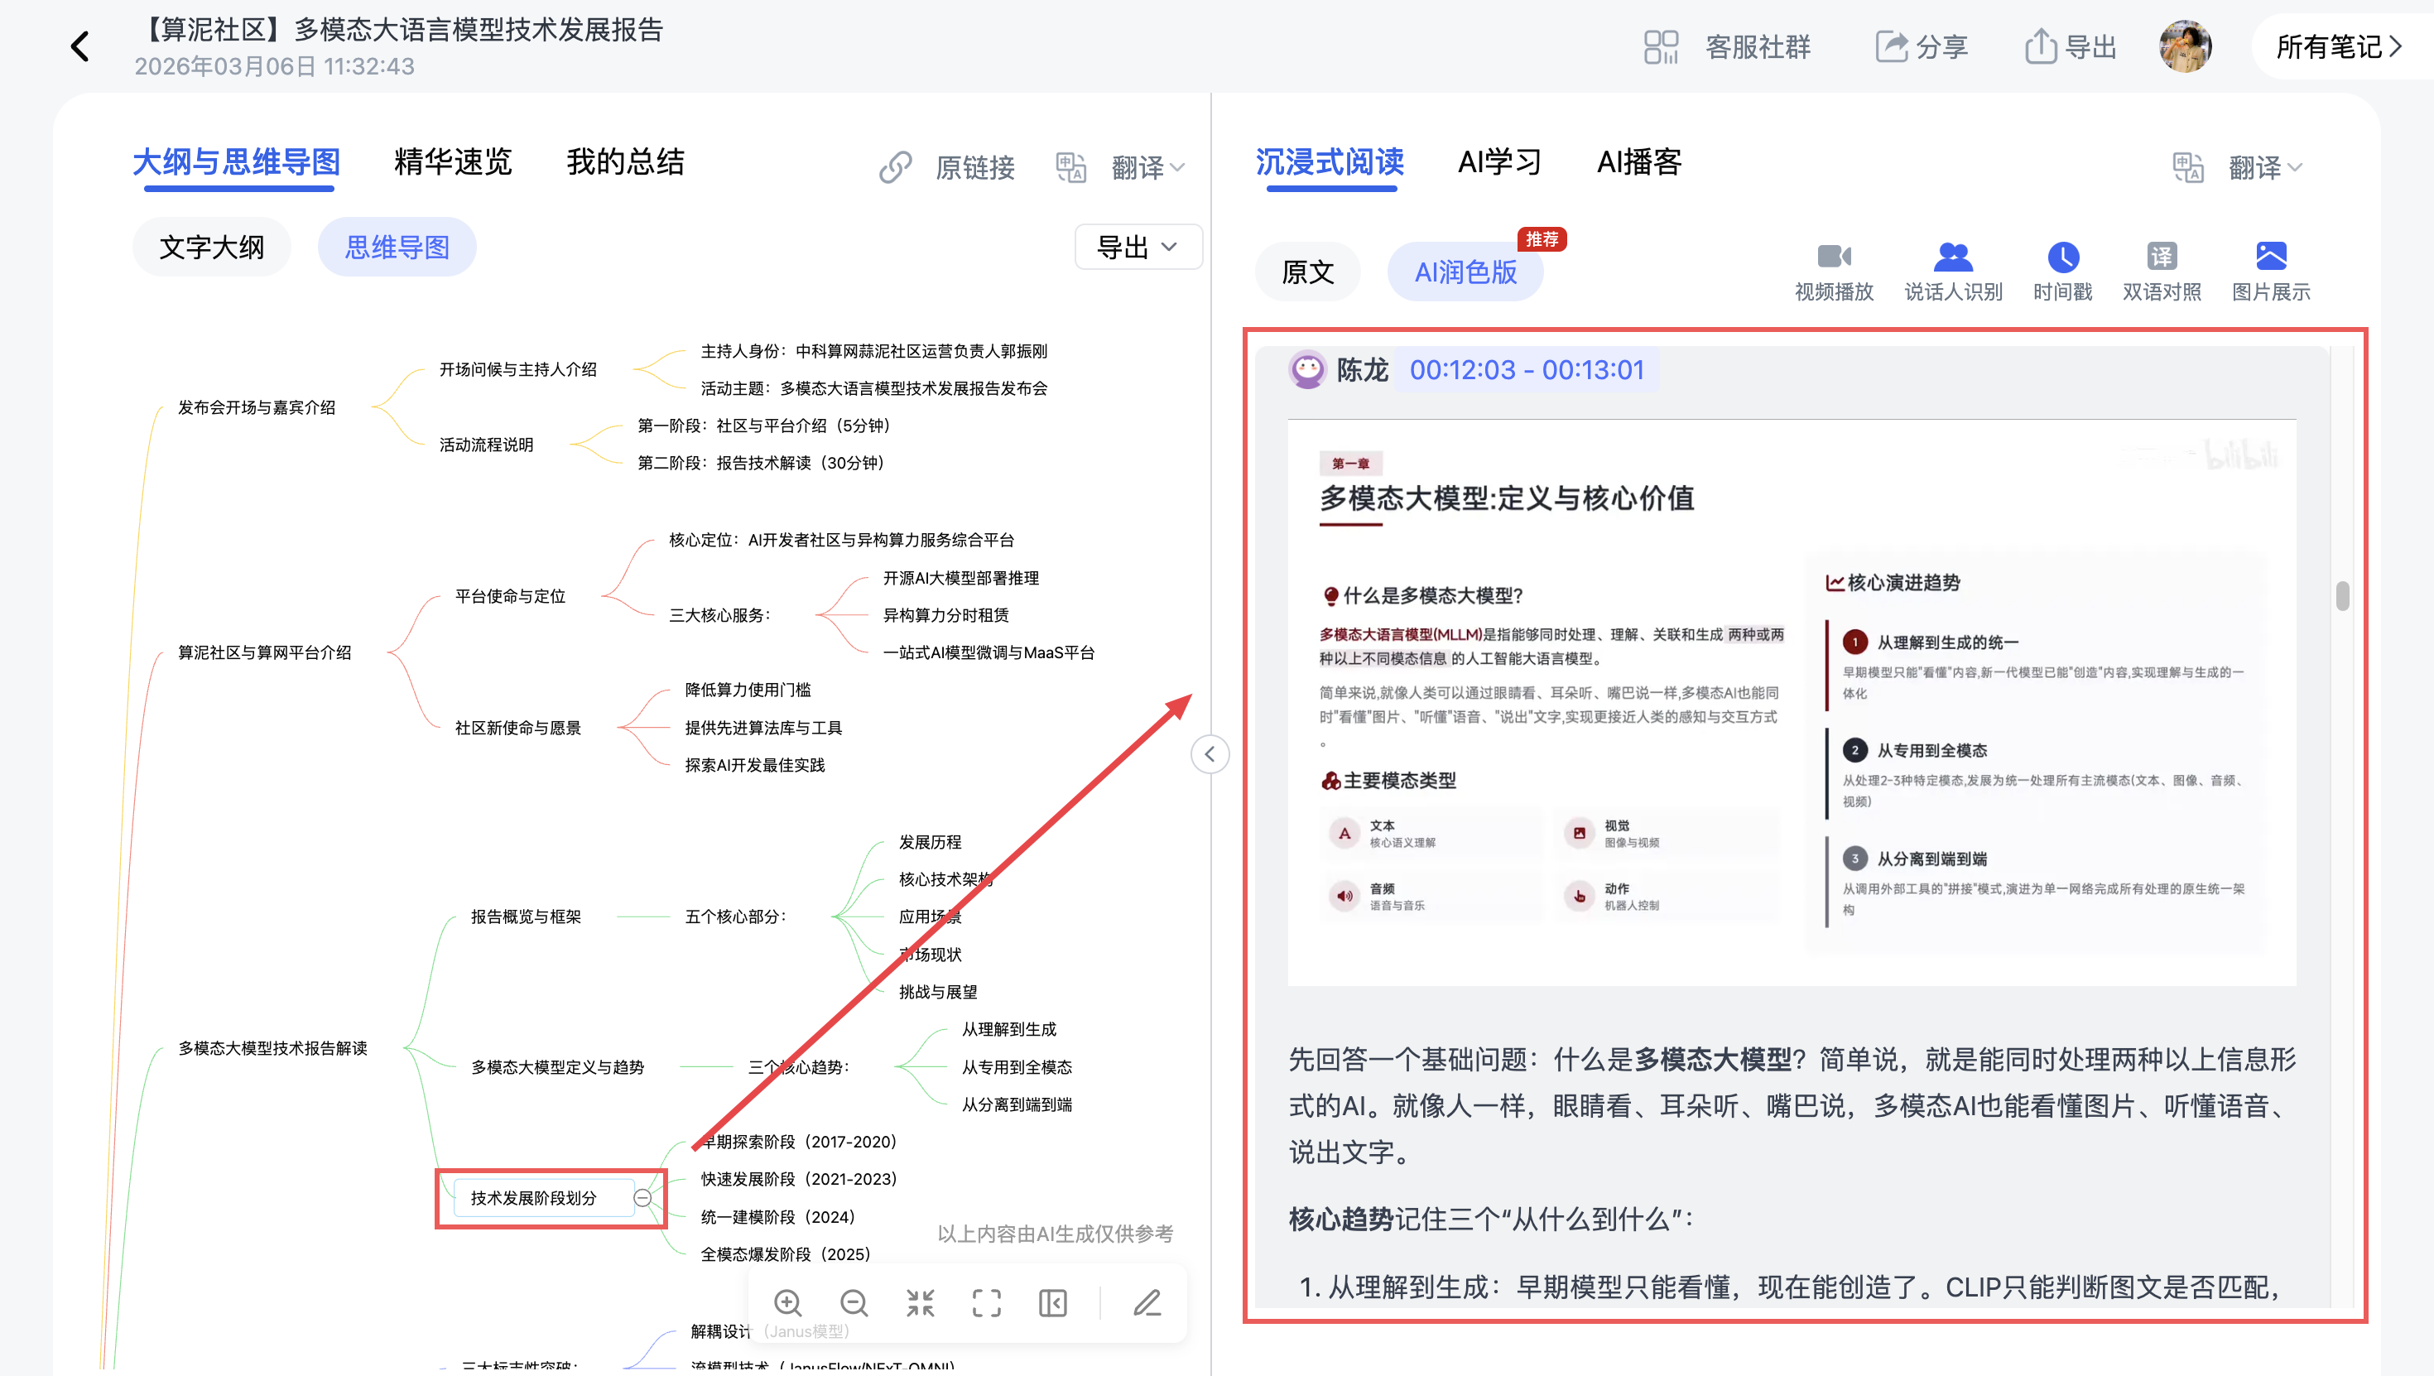Viewport: 2434px width, 1376px height.
Task: Toggle 视频播放 camera icon
Action: click(1834, 257)
